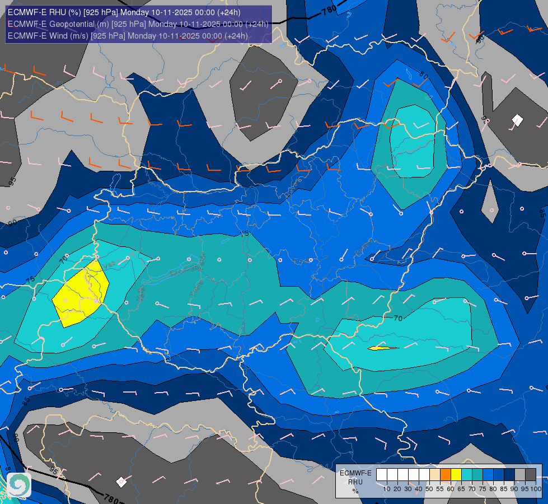Pick the dark gray 95–100 legend swatch

(531, 475)
